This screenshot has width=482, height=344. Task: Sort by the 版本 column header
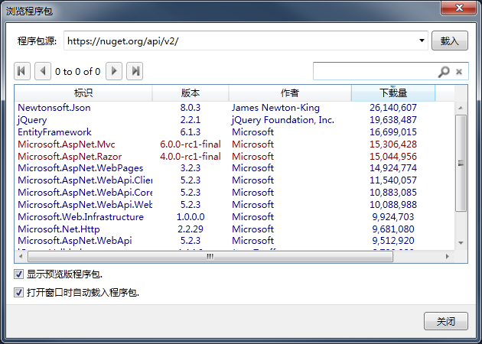191,92
